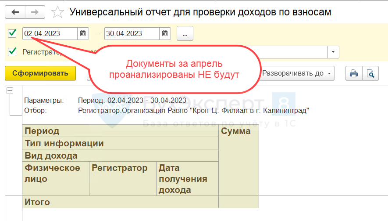
Task: Open the Регистратор filter dropdown arrow
Action: click(x=333, y=52)
